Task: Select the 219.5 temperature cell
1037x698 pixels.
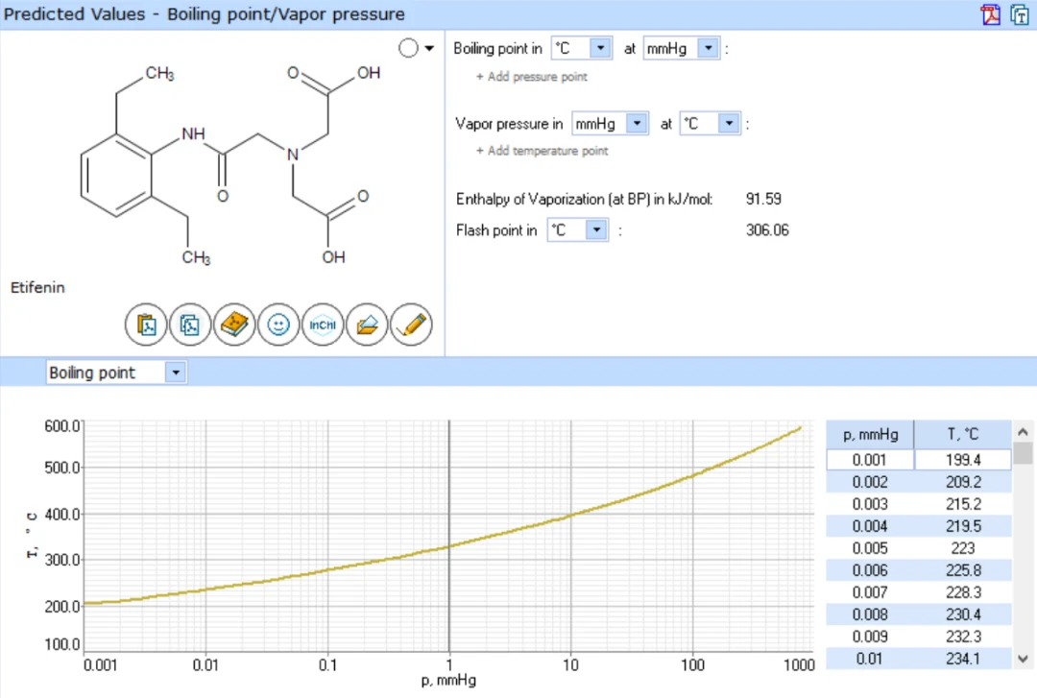Action: point(963,526)
